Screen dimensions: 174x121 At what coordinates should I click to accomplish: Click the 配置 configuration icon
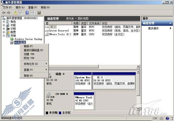(8, 32)
